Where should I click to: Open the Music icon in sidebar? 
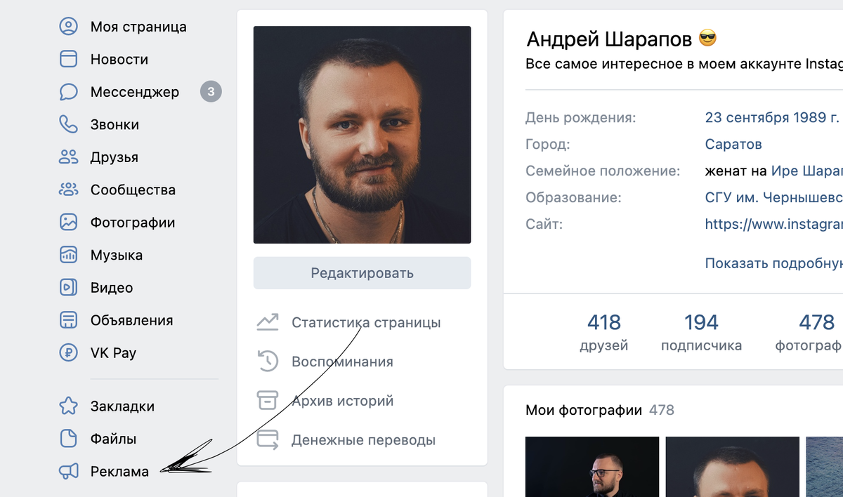coord(68,255)
